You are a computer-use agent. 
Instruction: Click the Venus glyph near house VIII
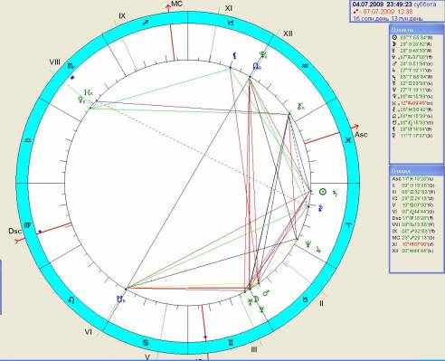[x=81, y=100]
